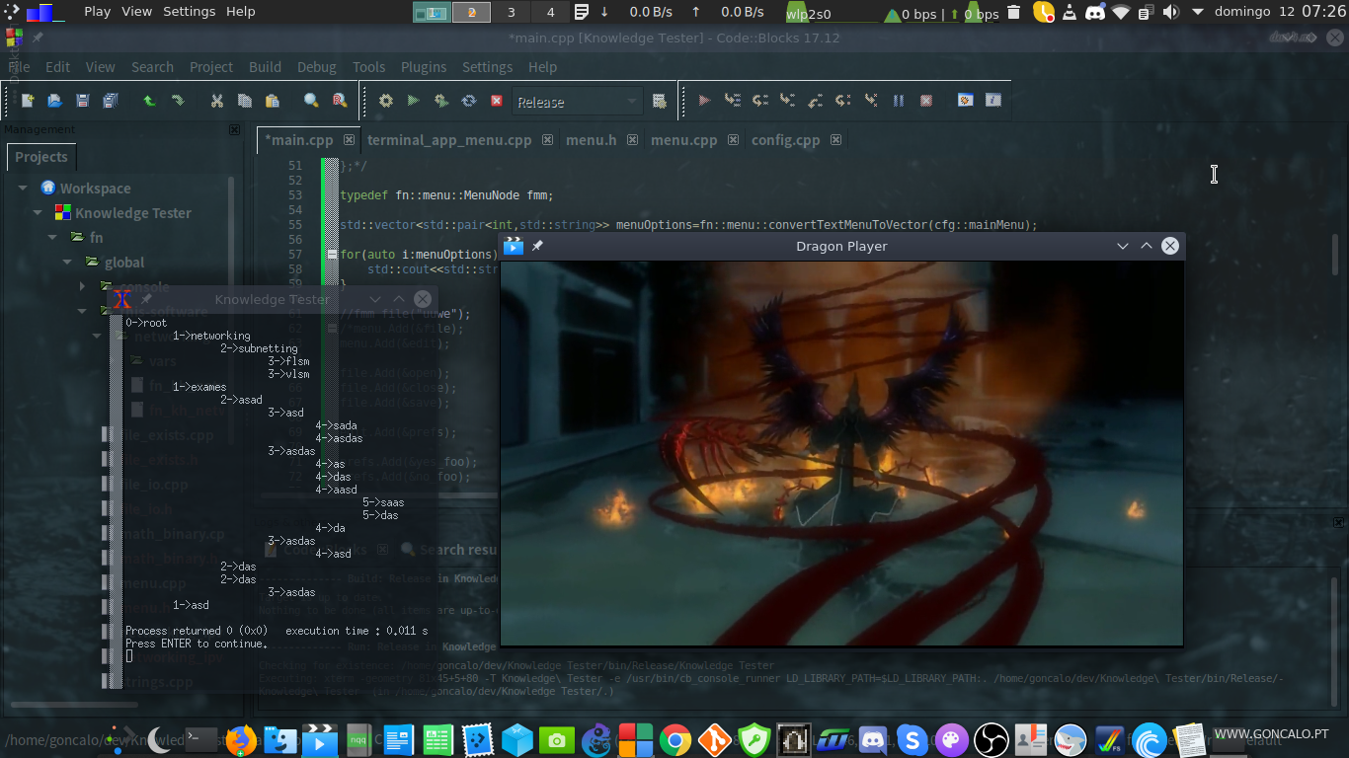1349x758 pixels.
Task: Click the Save all files icon
Action: click(x=111, y=101)
